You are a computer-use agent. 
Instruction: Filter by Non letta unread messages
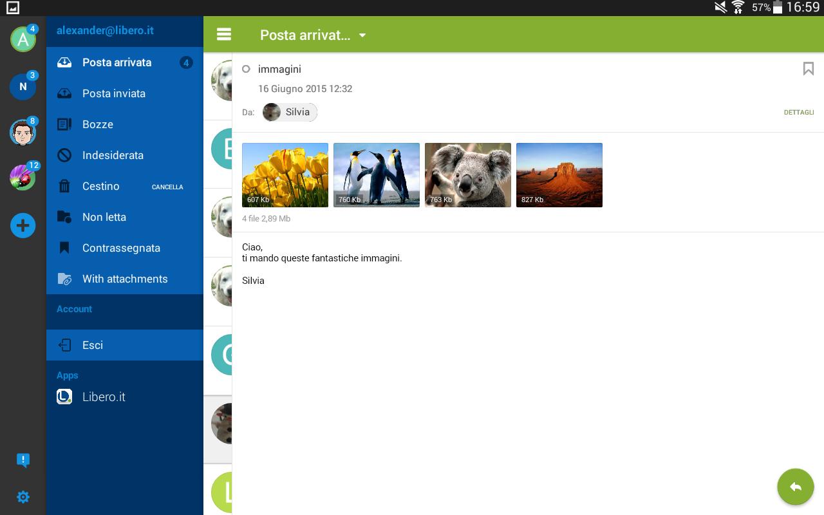(104, 217)
